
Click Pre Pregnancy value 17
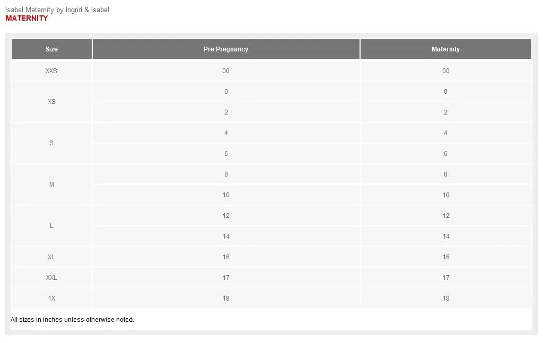tap(226, 278)
